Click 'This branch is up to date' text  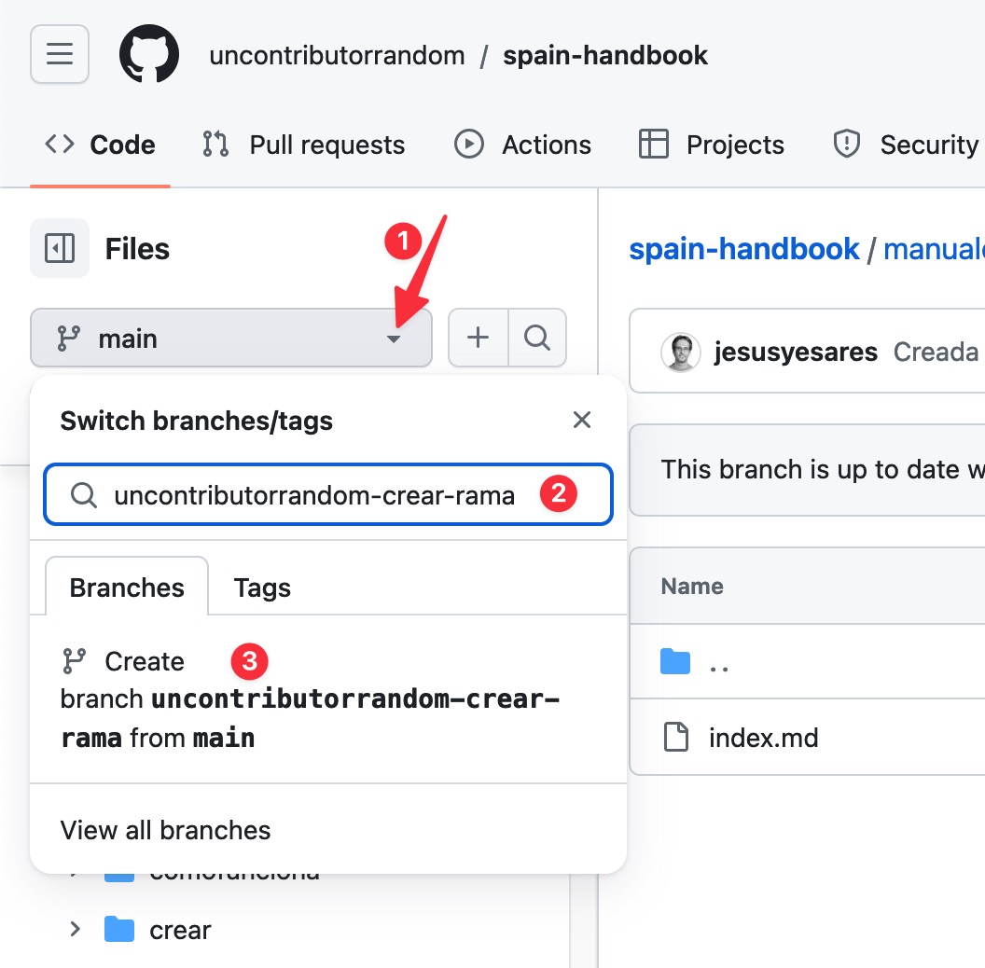tap(823, 469)
